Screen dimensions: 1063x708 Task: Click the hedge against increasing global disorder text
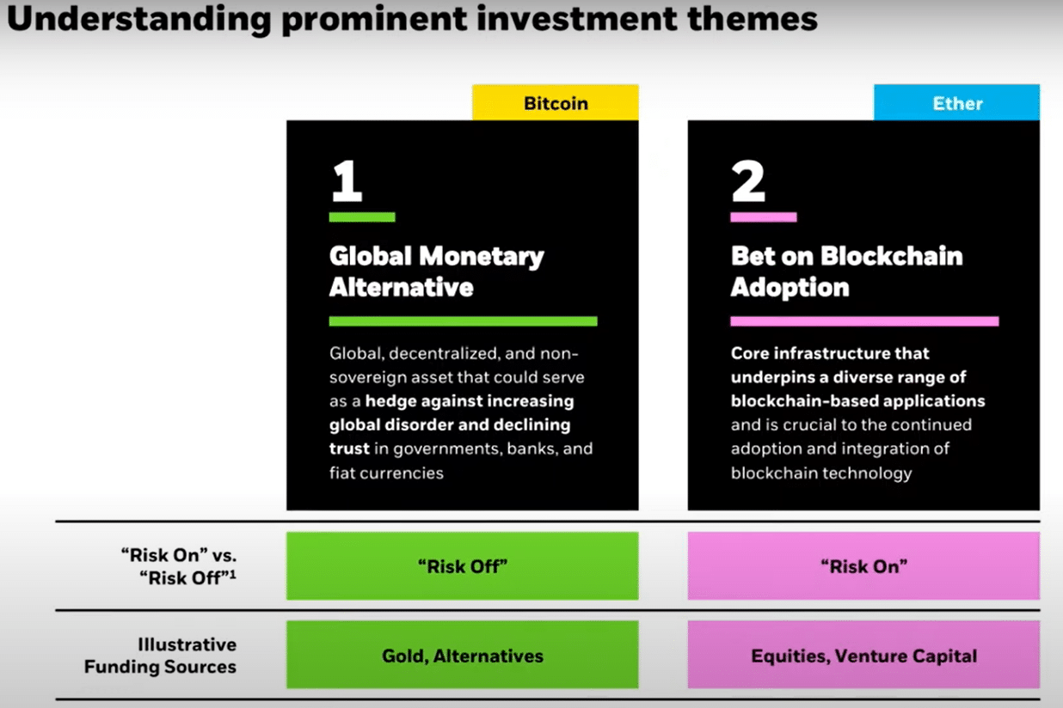451,413
